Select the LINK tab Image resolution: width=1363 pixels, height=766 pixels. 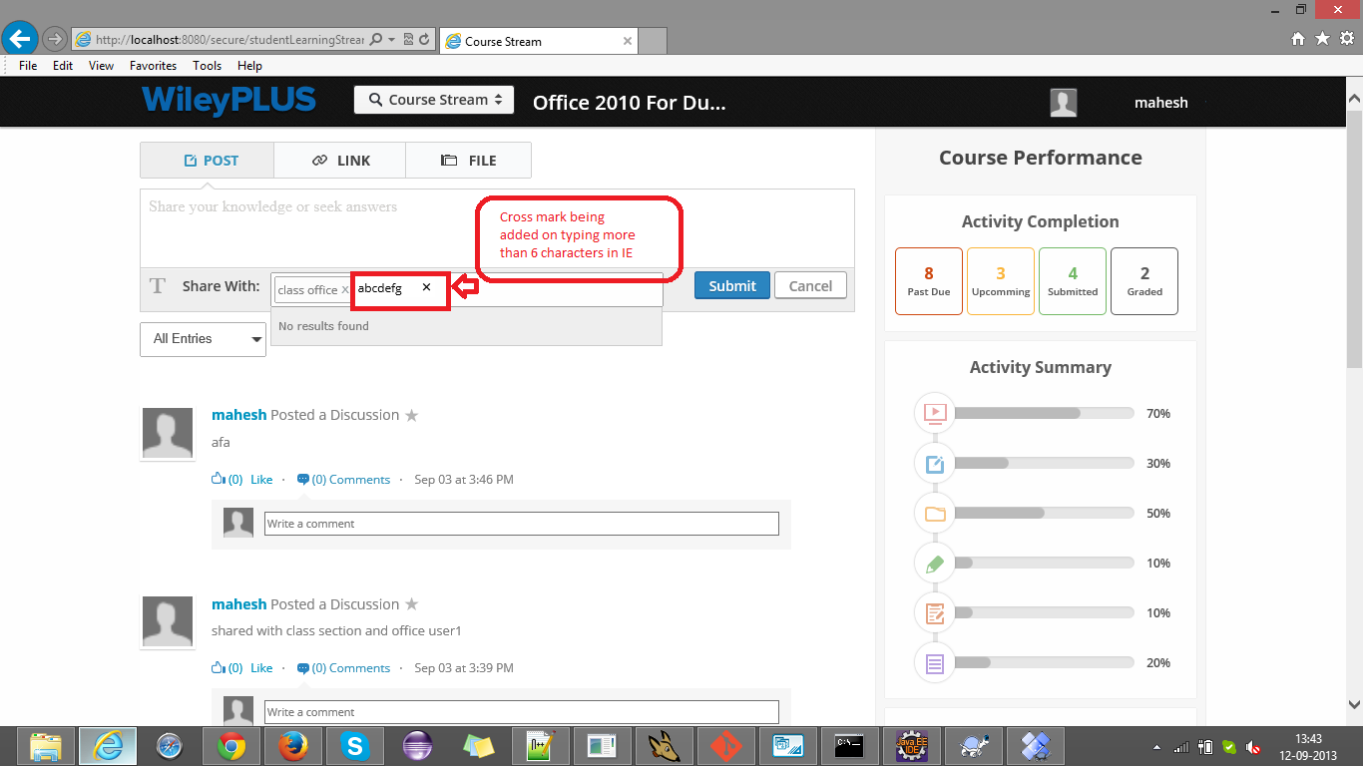[340, 160]
